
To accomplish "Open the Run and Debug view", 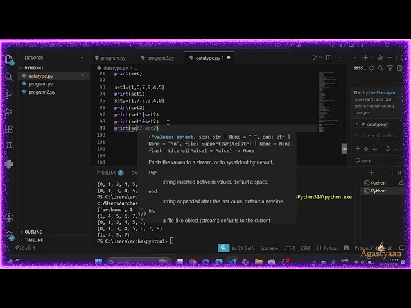I will [9, 112].
